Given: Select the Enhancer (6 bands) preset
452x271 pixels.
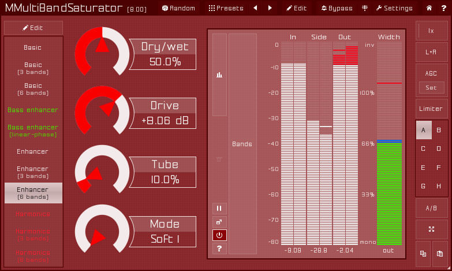Looking at the screenshot, I should point(33,193).
